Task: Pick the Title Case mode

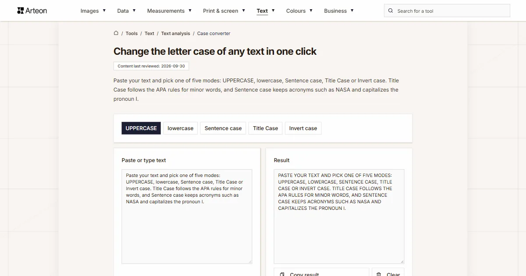Action: [x=266, y=128]
